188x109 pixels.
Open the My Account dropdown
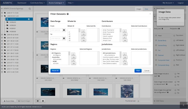168,3
